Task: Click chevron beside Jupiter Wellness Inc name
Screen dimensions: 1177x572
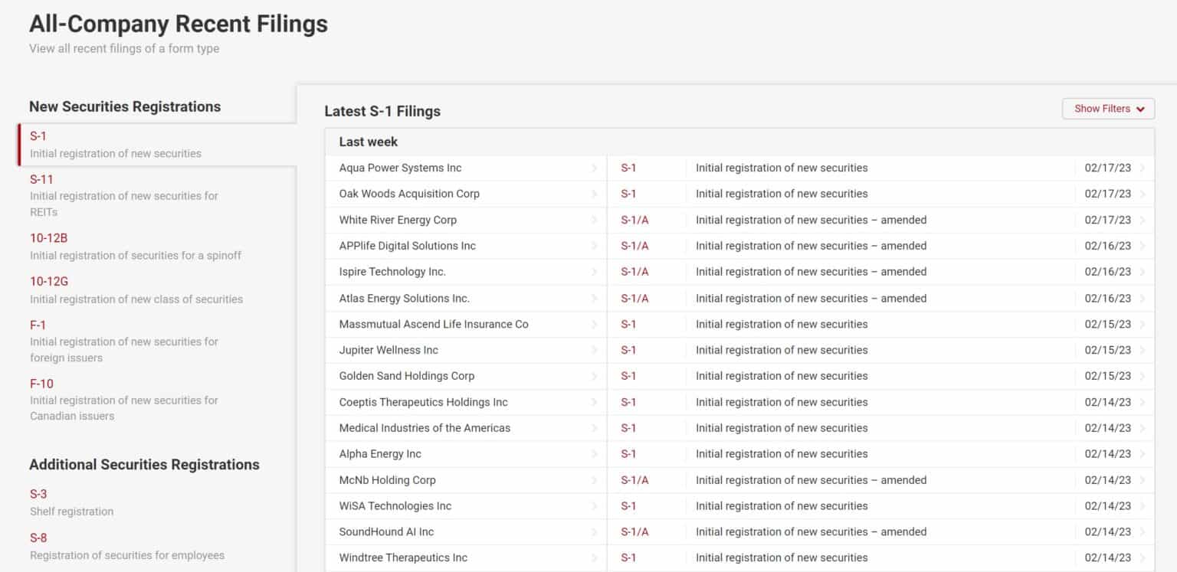Action: [595, 351]
